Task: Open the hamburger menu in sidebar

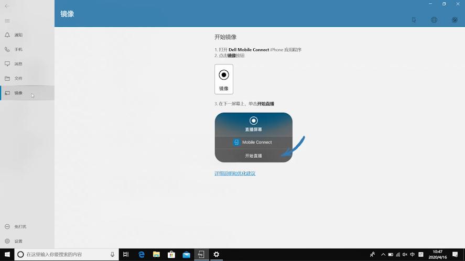Action: [7, 21]
